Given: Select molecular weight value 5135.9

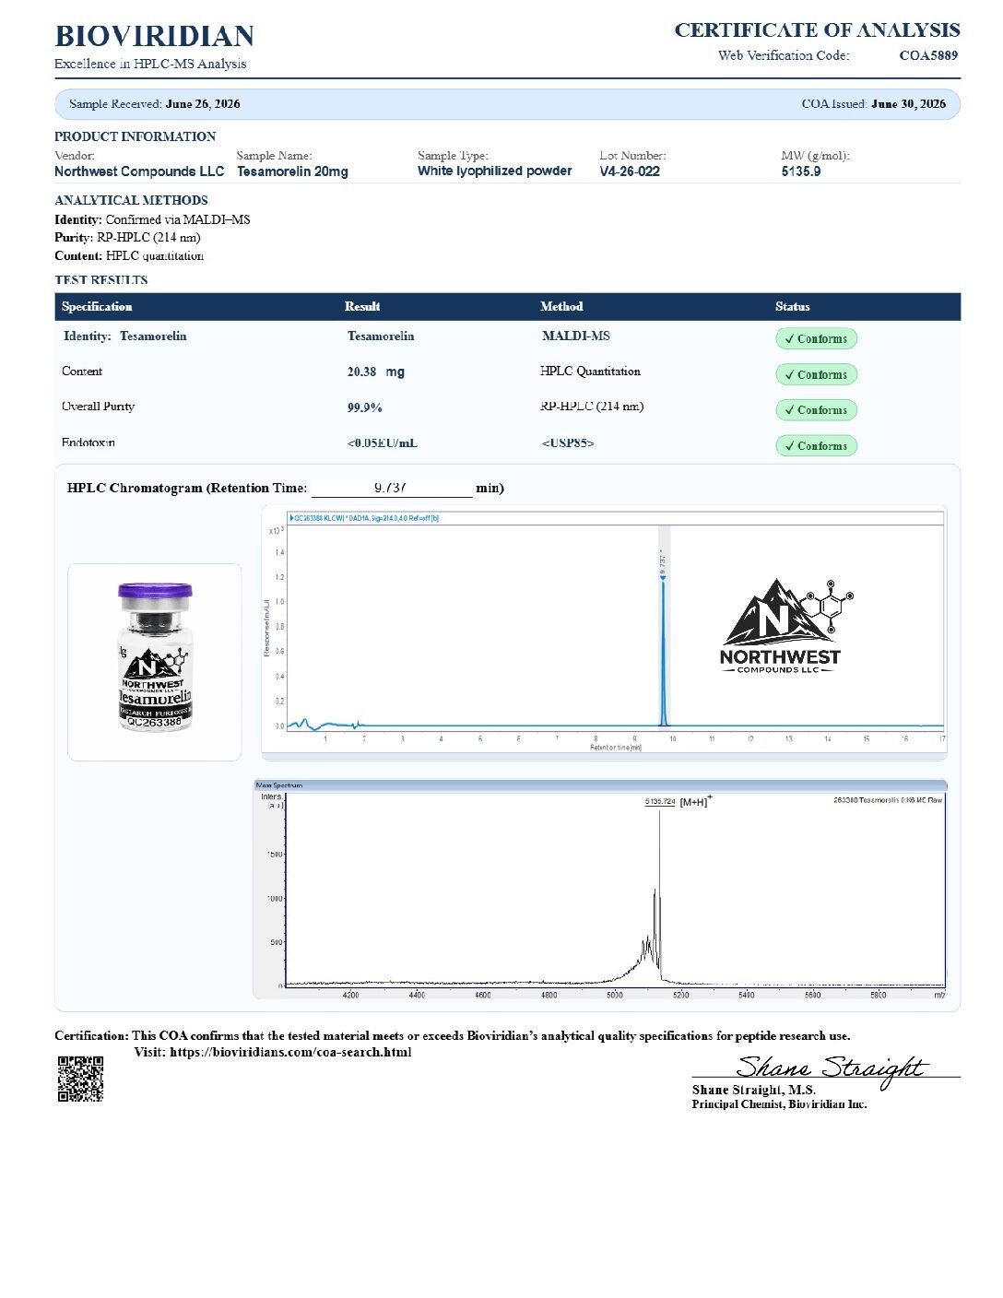Looking at the screenshot, I should (x=800, y=171).
